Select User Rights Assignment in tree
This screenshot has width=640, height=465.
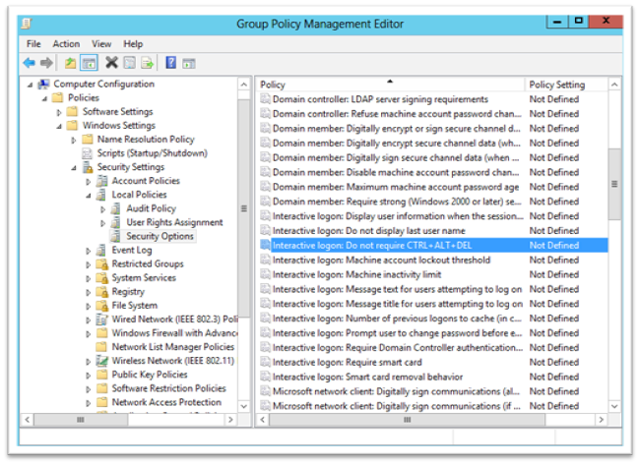click(x=174, y=222)
